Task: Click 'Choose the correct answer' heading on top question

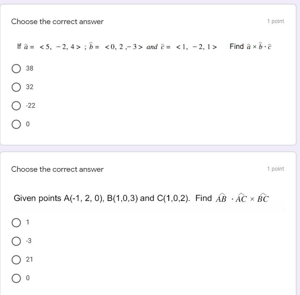Action: point(57,22)
